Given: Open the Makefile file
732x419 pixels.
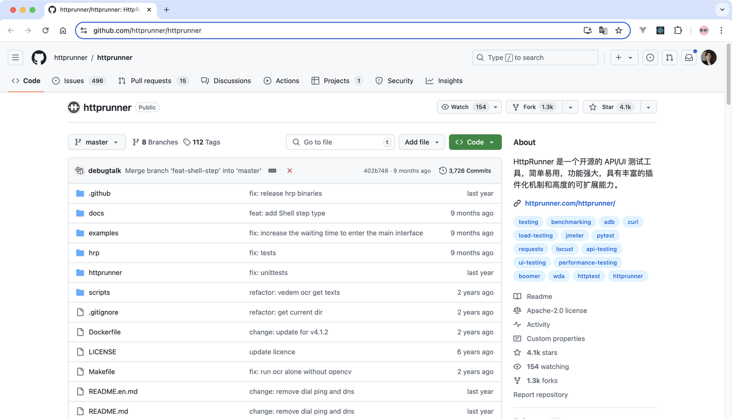Looking at the screenshot, I should click(102, 372).
